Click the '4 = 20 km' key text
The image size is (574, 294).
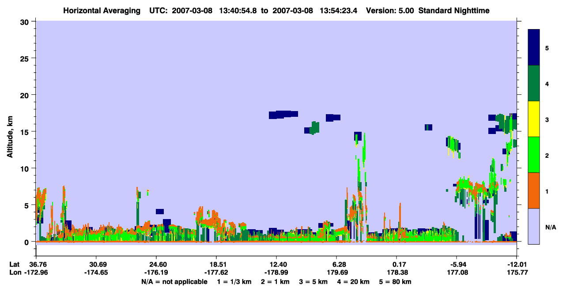(352, 281)
